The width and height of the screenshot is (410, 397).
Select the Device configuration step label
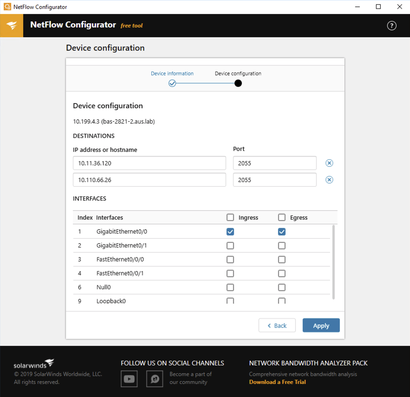(x=238, y=73)
